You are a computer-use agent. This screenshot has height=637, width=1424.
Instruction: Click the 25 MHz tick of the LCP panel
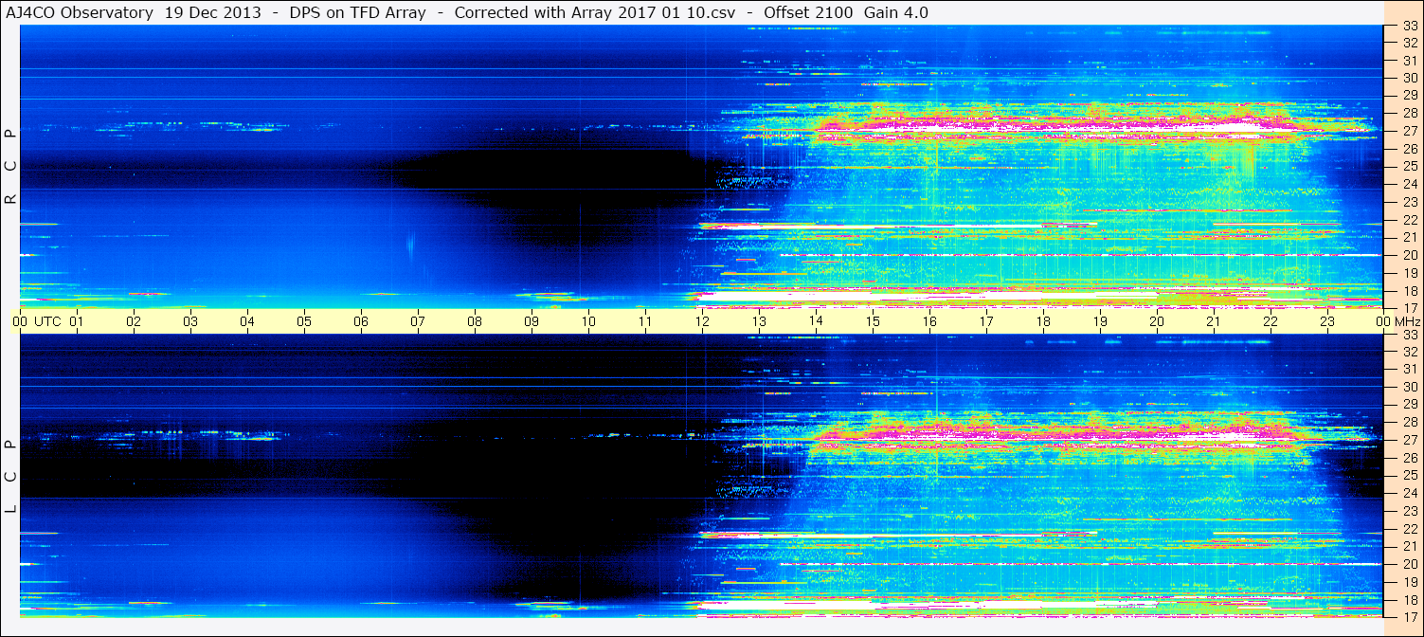pos(1409,475)
